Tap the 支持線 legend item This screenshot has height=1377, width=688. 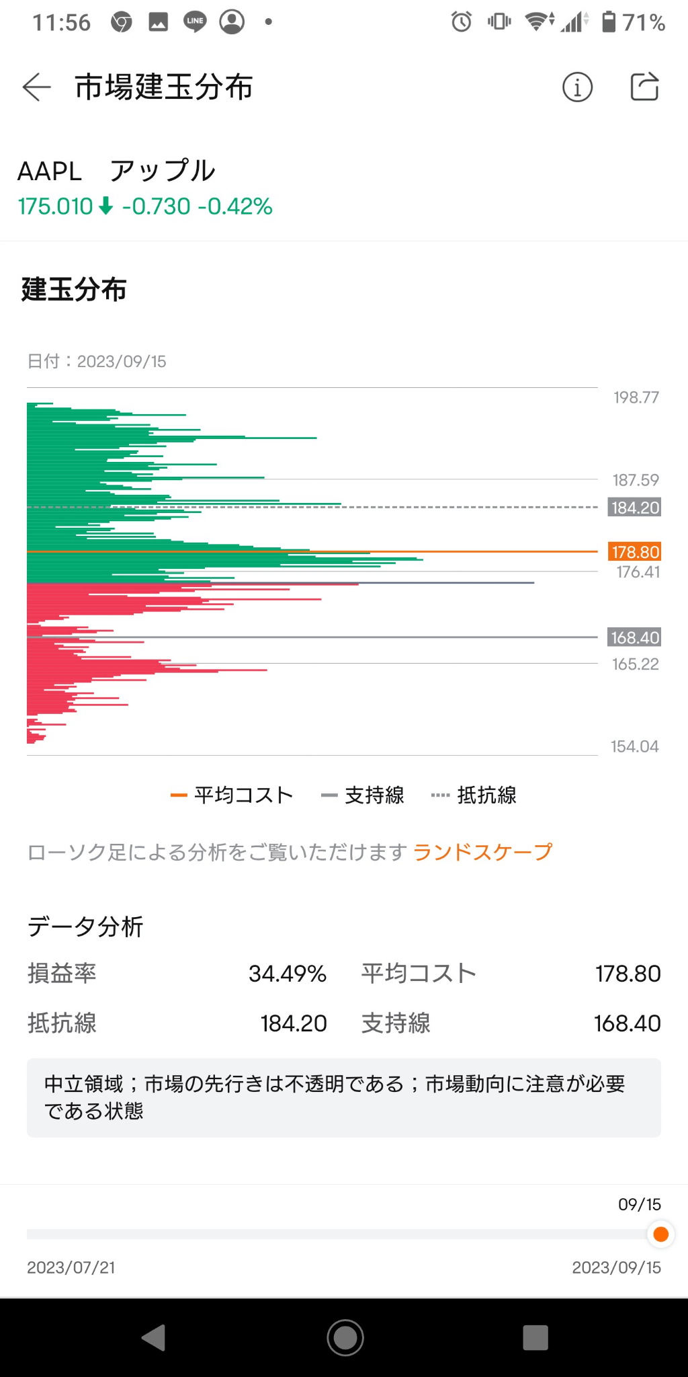(x=363, y=795)
